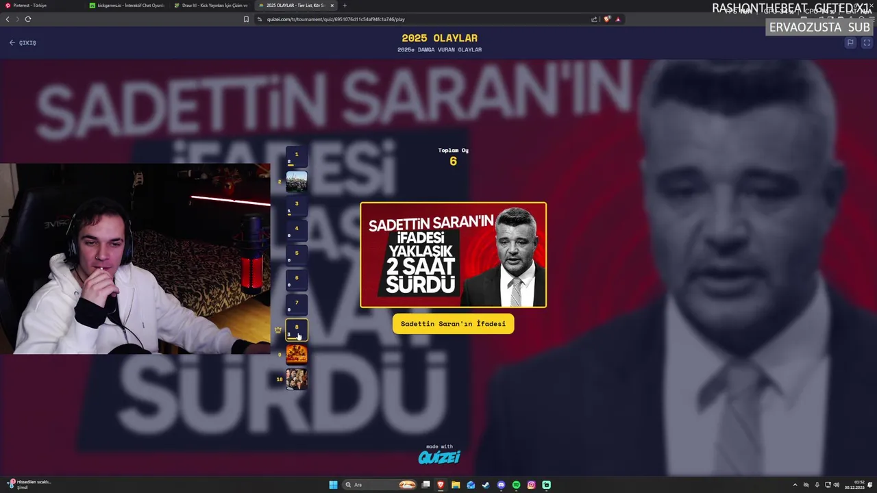This screenshot has height=493, width=877.
Task: Click the ÇIKIŞ exit link
Action: point(23,42)
